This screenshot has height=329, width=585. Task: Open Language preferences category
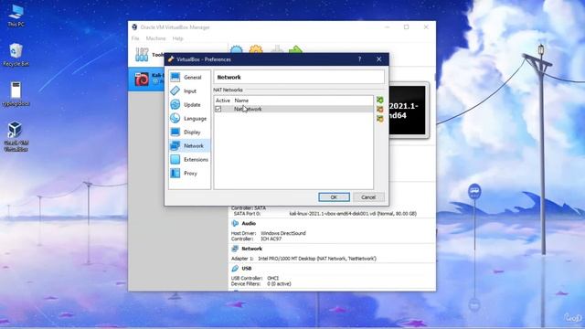(x=189, y=119)
